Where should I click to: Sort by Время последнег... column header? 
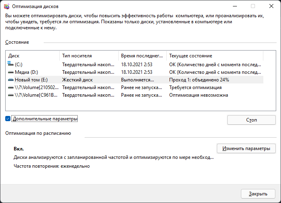click(143, 56)
